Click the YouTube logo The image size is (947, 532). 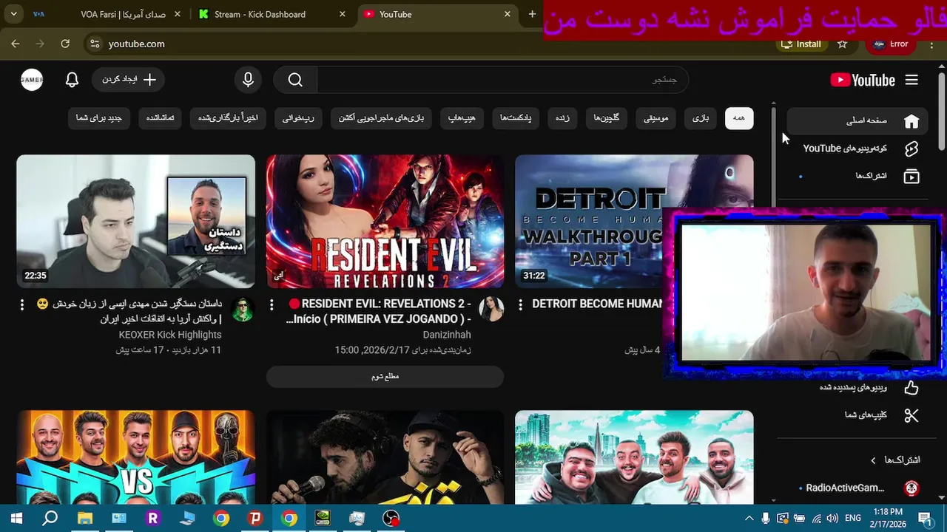coord(863,80)
